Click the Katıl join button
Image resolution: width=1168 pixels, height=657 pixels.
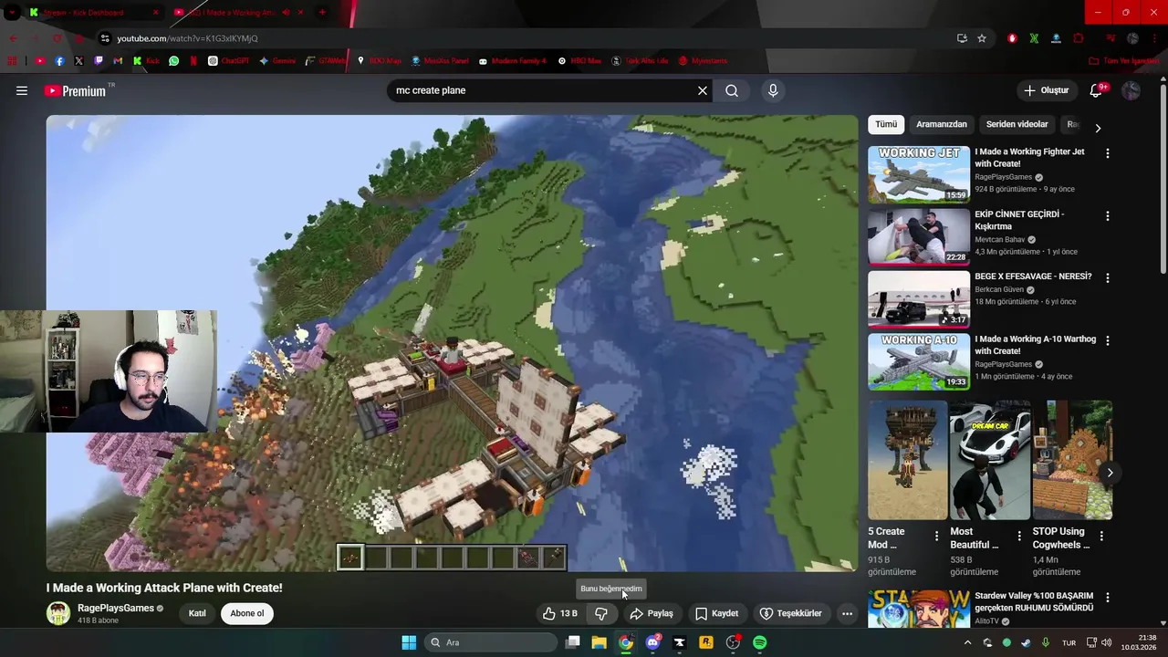197,613
